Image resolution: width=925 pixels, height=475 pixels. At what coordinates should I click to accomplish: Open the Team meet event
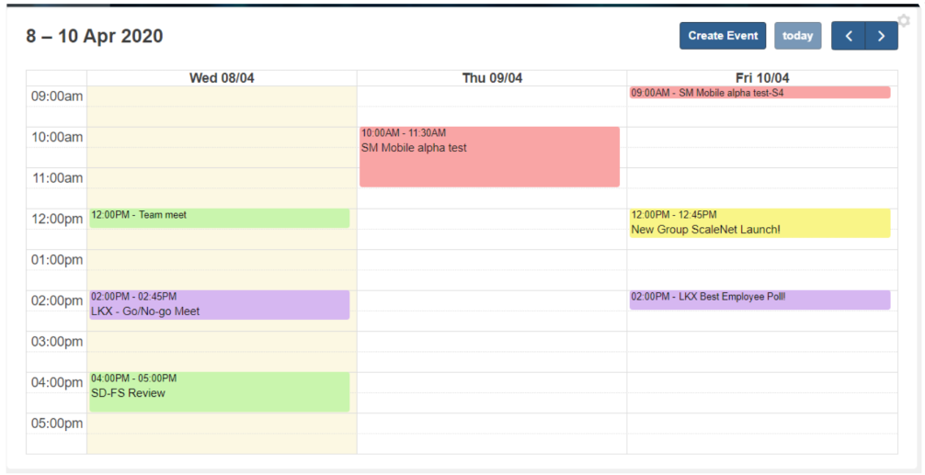pos(219,217)
